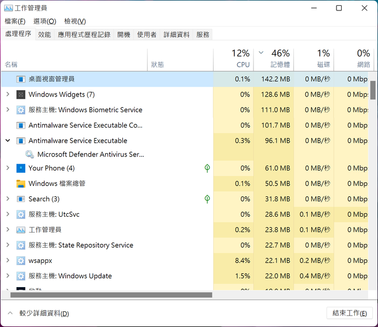Image resolution: width=378 pixels, height=327 pixels.
Task: Open the 檔案(F) menu
Action: pos(15,22)
